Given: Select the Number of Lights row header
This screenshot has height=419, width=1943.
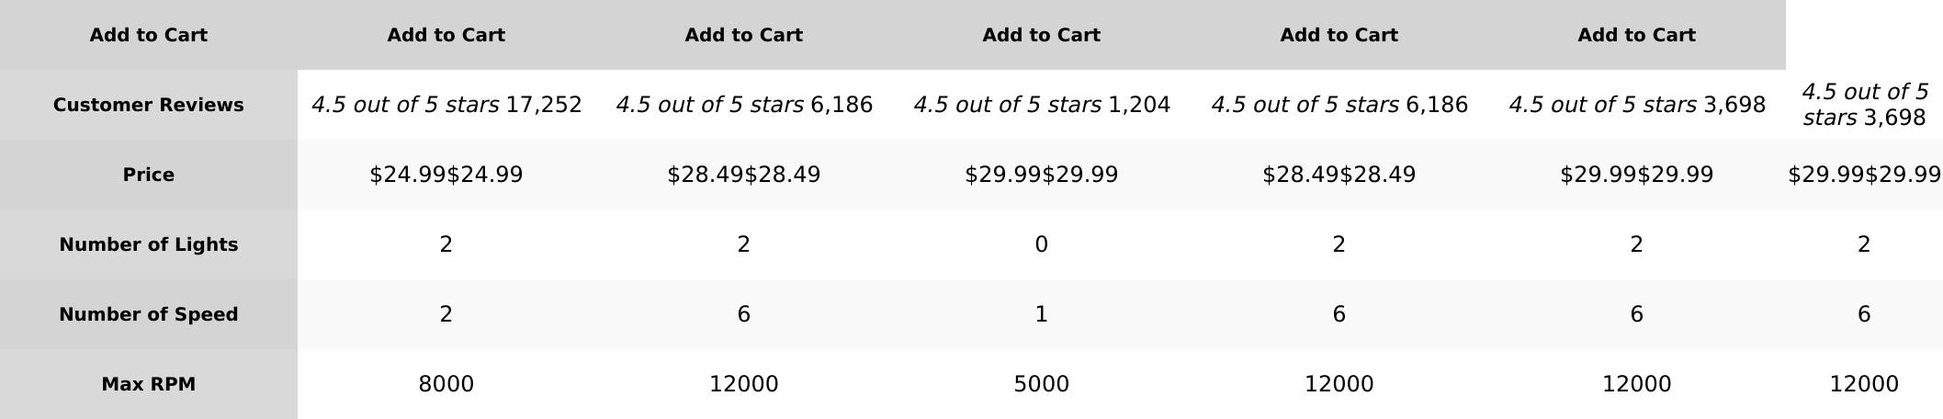Looking at the screenshot, I should [148, 244].
